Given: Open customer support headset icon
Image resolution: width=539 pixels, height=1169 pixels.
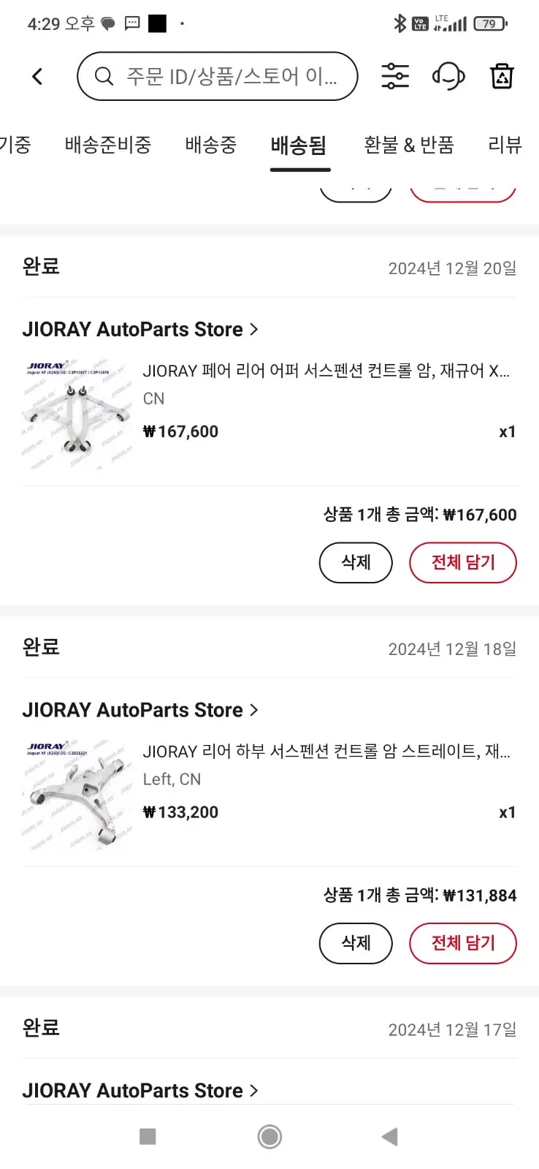Looking at the screenshot, I should (448, 76).
